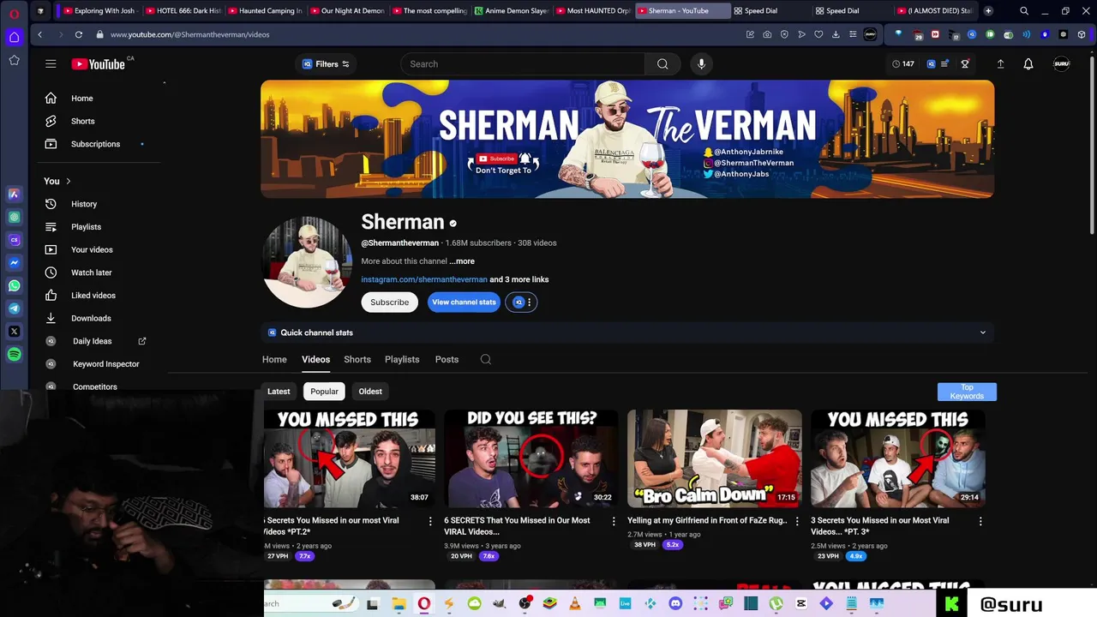This screenshot has width=1097, height=617.
Task: Open '6 SECRETS That You Missed' title
Action: [518, 525]
